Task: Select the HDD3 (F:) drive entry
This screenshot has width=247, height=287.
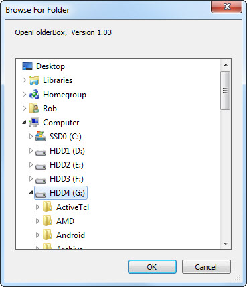Action: [x=67, y=179]
